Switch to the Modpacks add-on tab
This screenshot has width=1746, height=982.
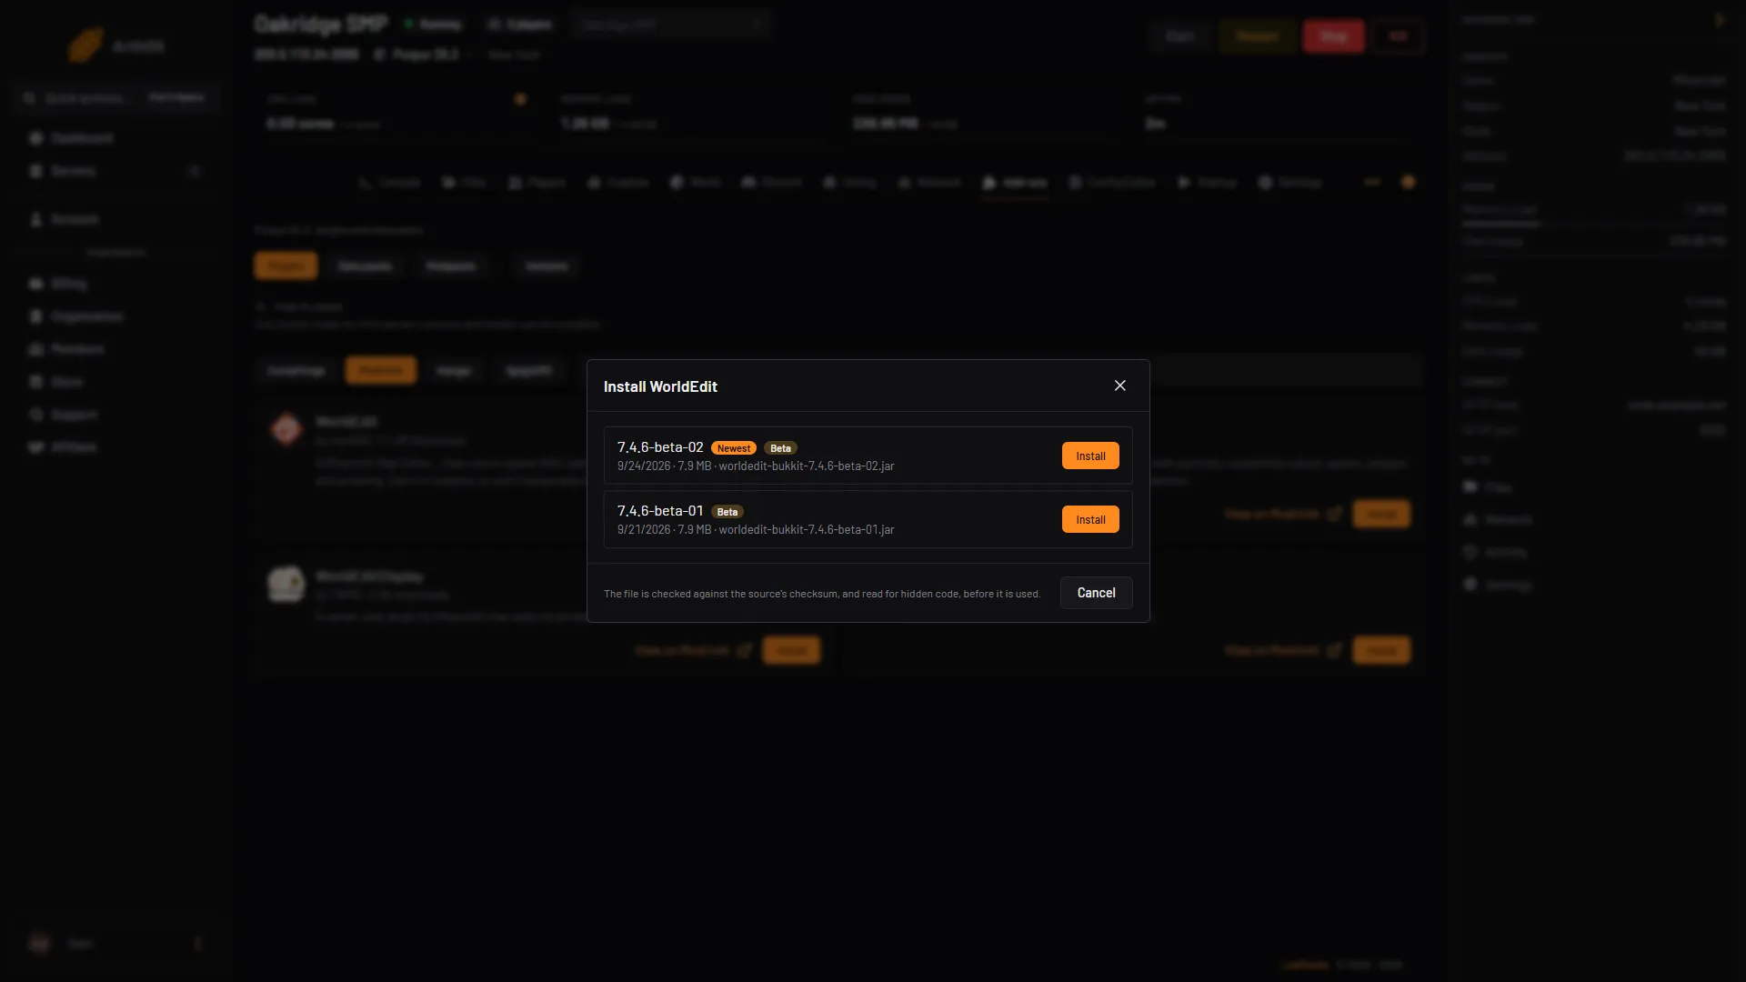[x=450, y=266]
